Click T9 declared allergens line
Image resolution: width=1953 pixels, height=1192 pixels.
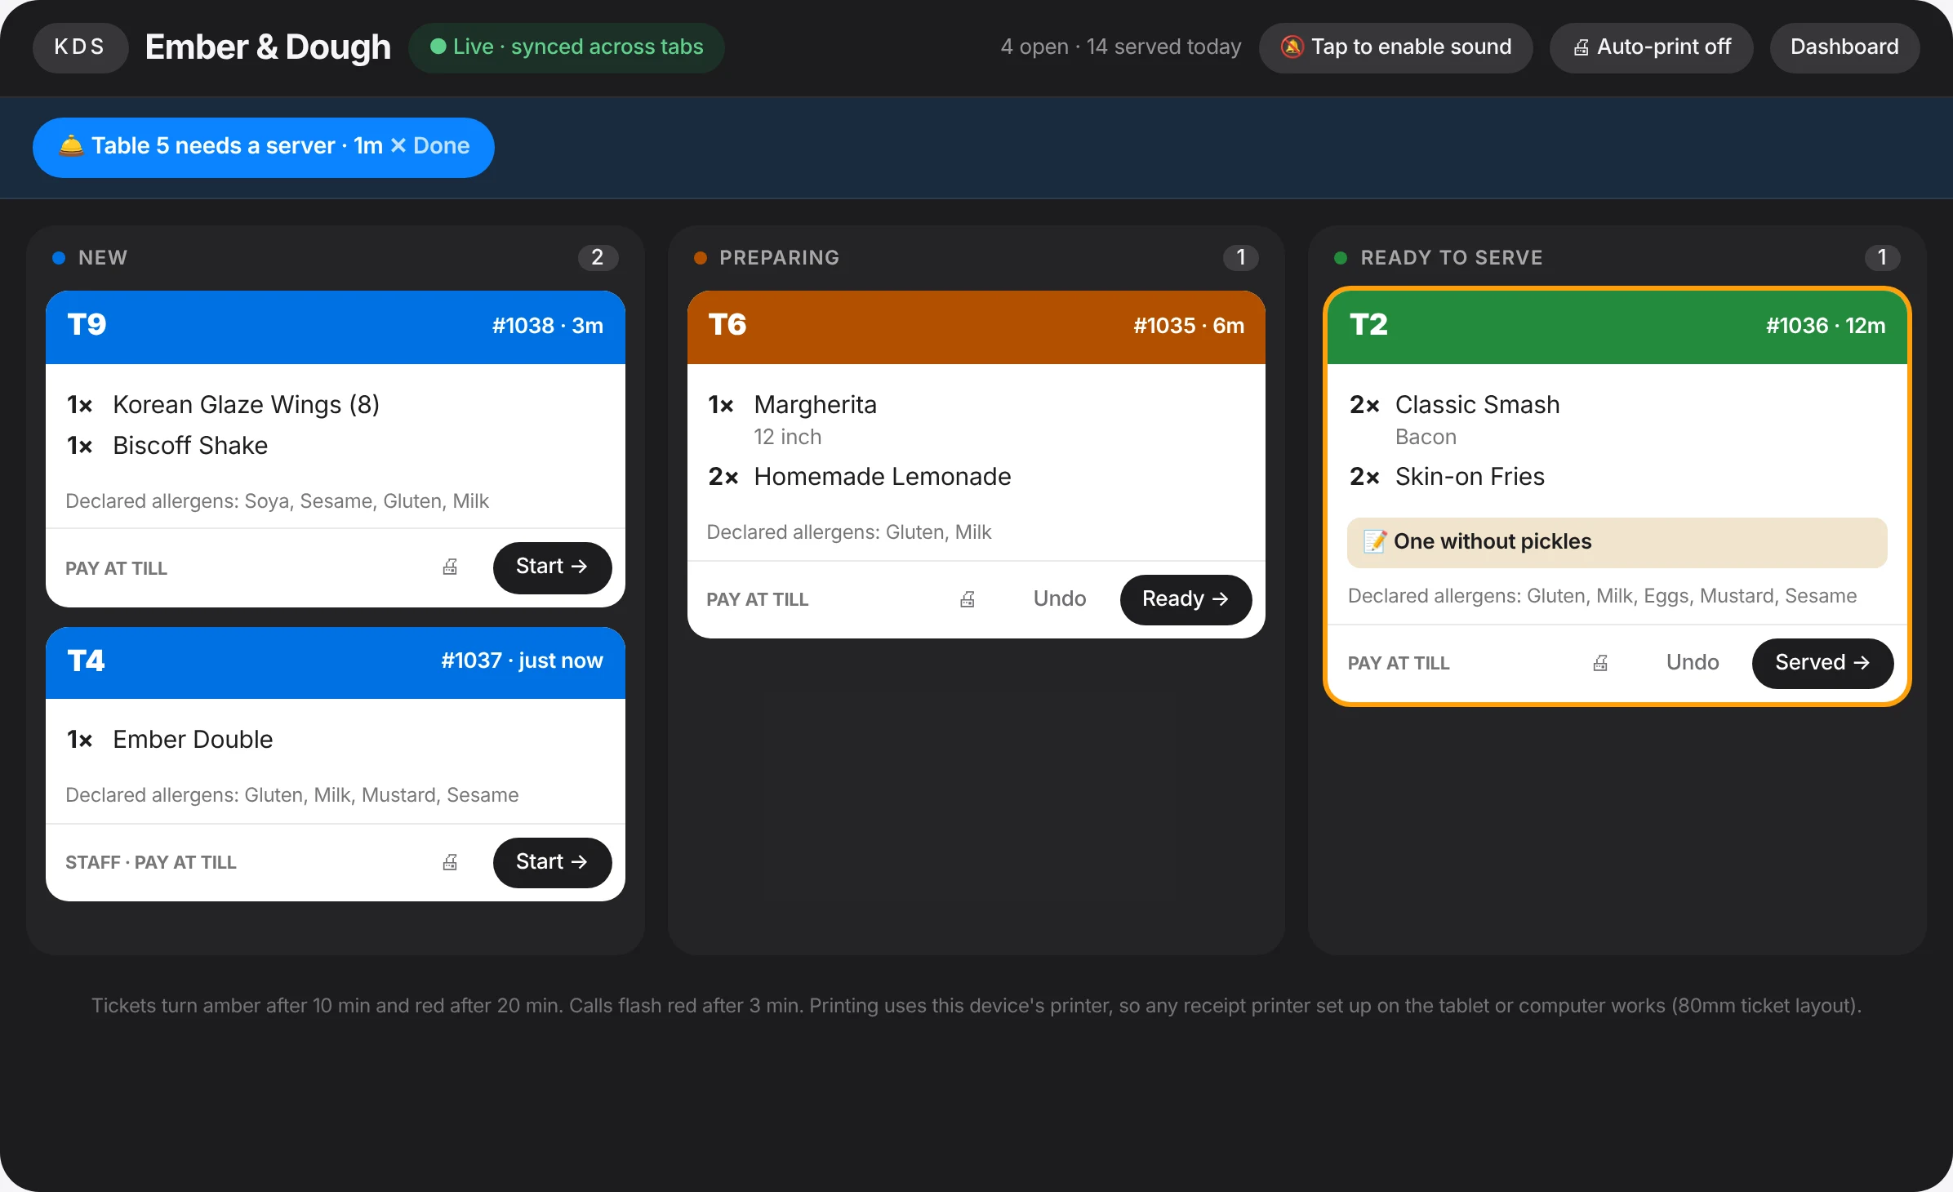[277, 501]
